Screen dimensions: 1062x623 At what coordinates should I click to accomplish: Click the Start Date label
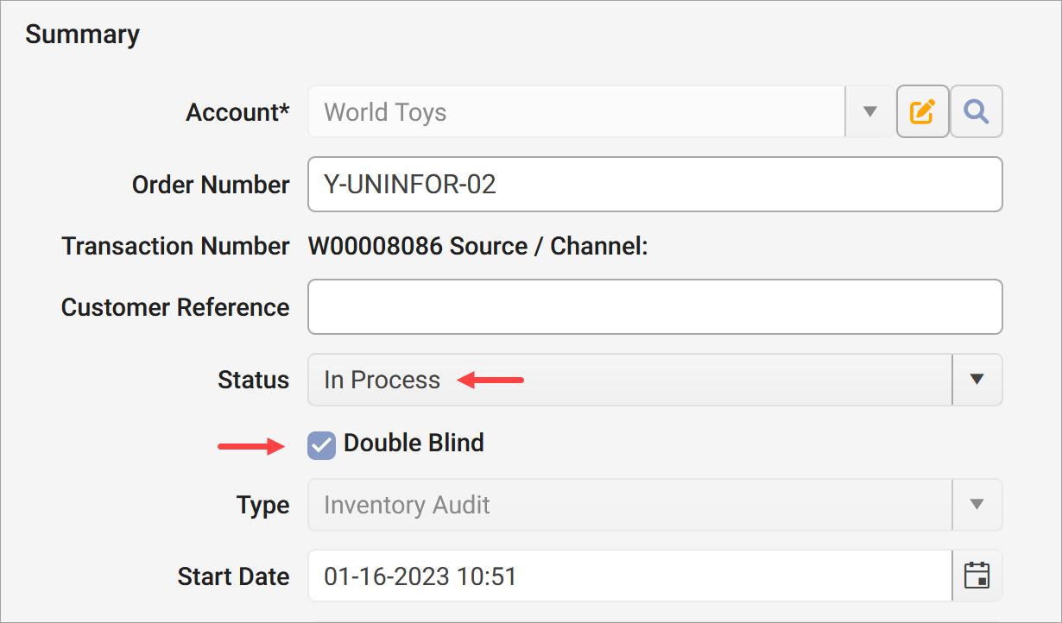click(x=233, y=576)
